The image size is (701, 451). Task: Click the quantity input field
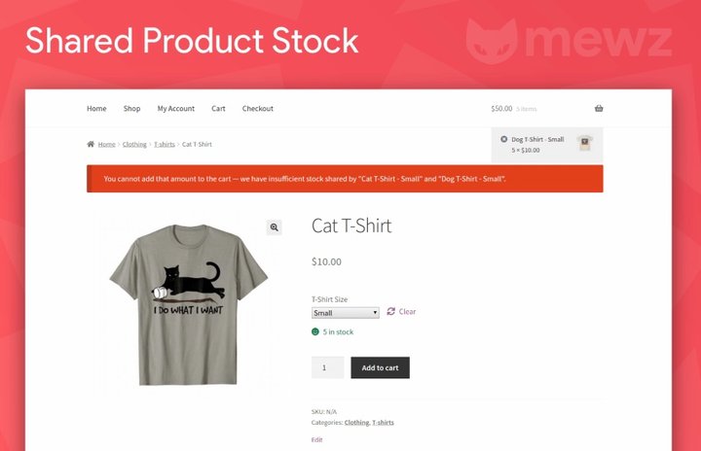coord(328,367)
